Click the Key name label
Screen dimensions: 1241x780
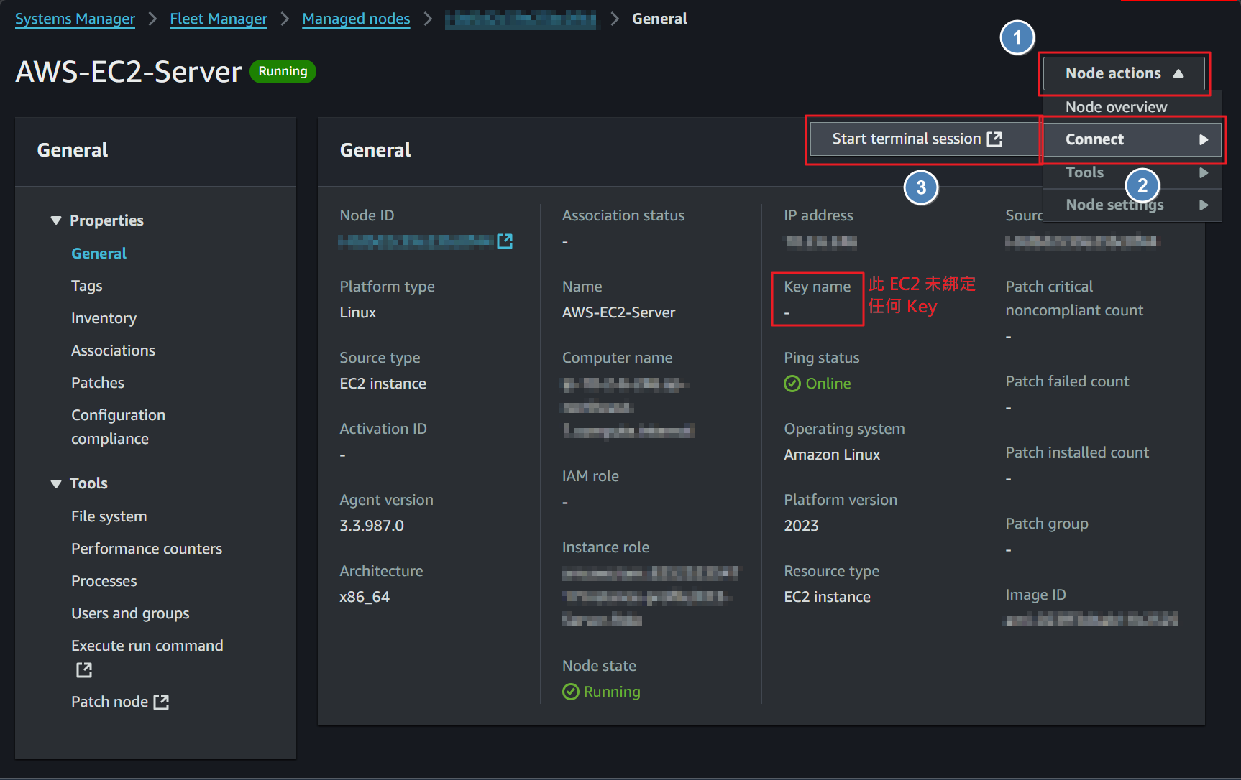pos(817,287)
